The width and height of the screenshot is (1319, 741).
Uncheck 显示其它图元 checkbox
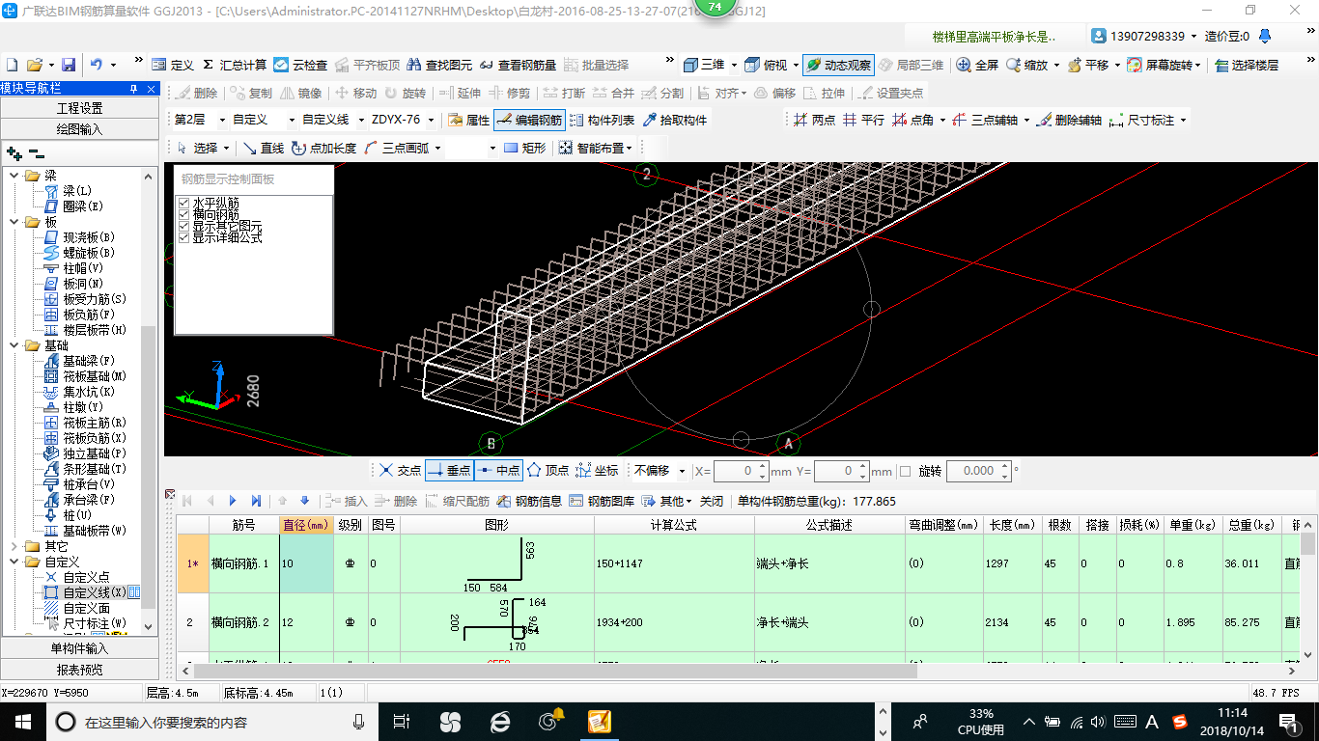click(183, 226)
